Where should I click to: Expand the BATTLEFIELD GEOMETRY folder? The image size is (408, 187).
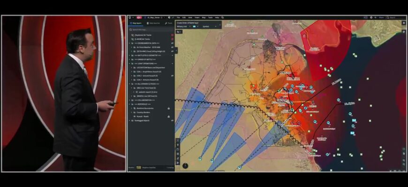pyautogui.click(x=129, y=56)
